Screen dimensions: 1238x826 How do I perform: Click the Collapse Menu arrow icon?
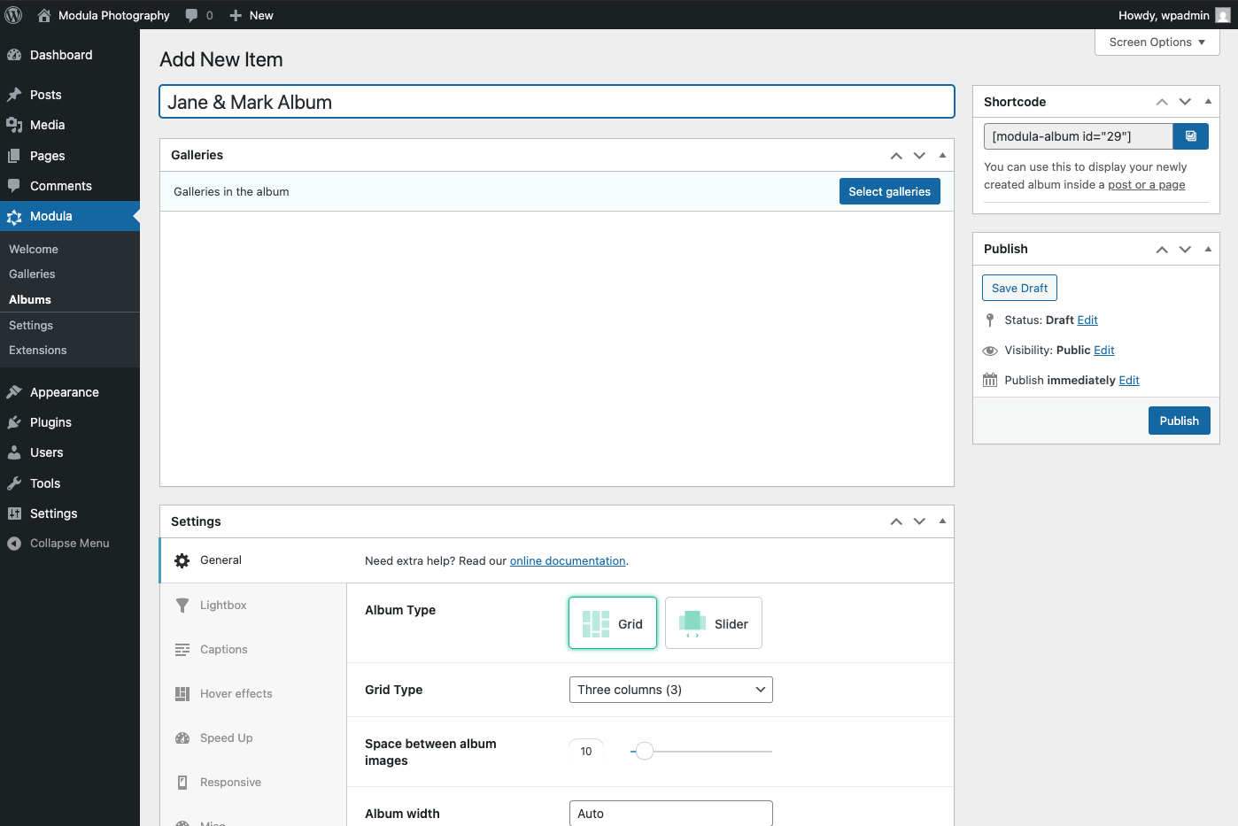(14, 544)
